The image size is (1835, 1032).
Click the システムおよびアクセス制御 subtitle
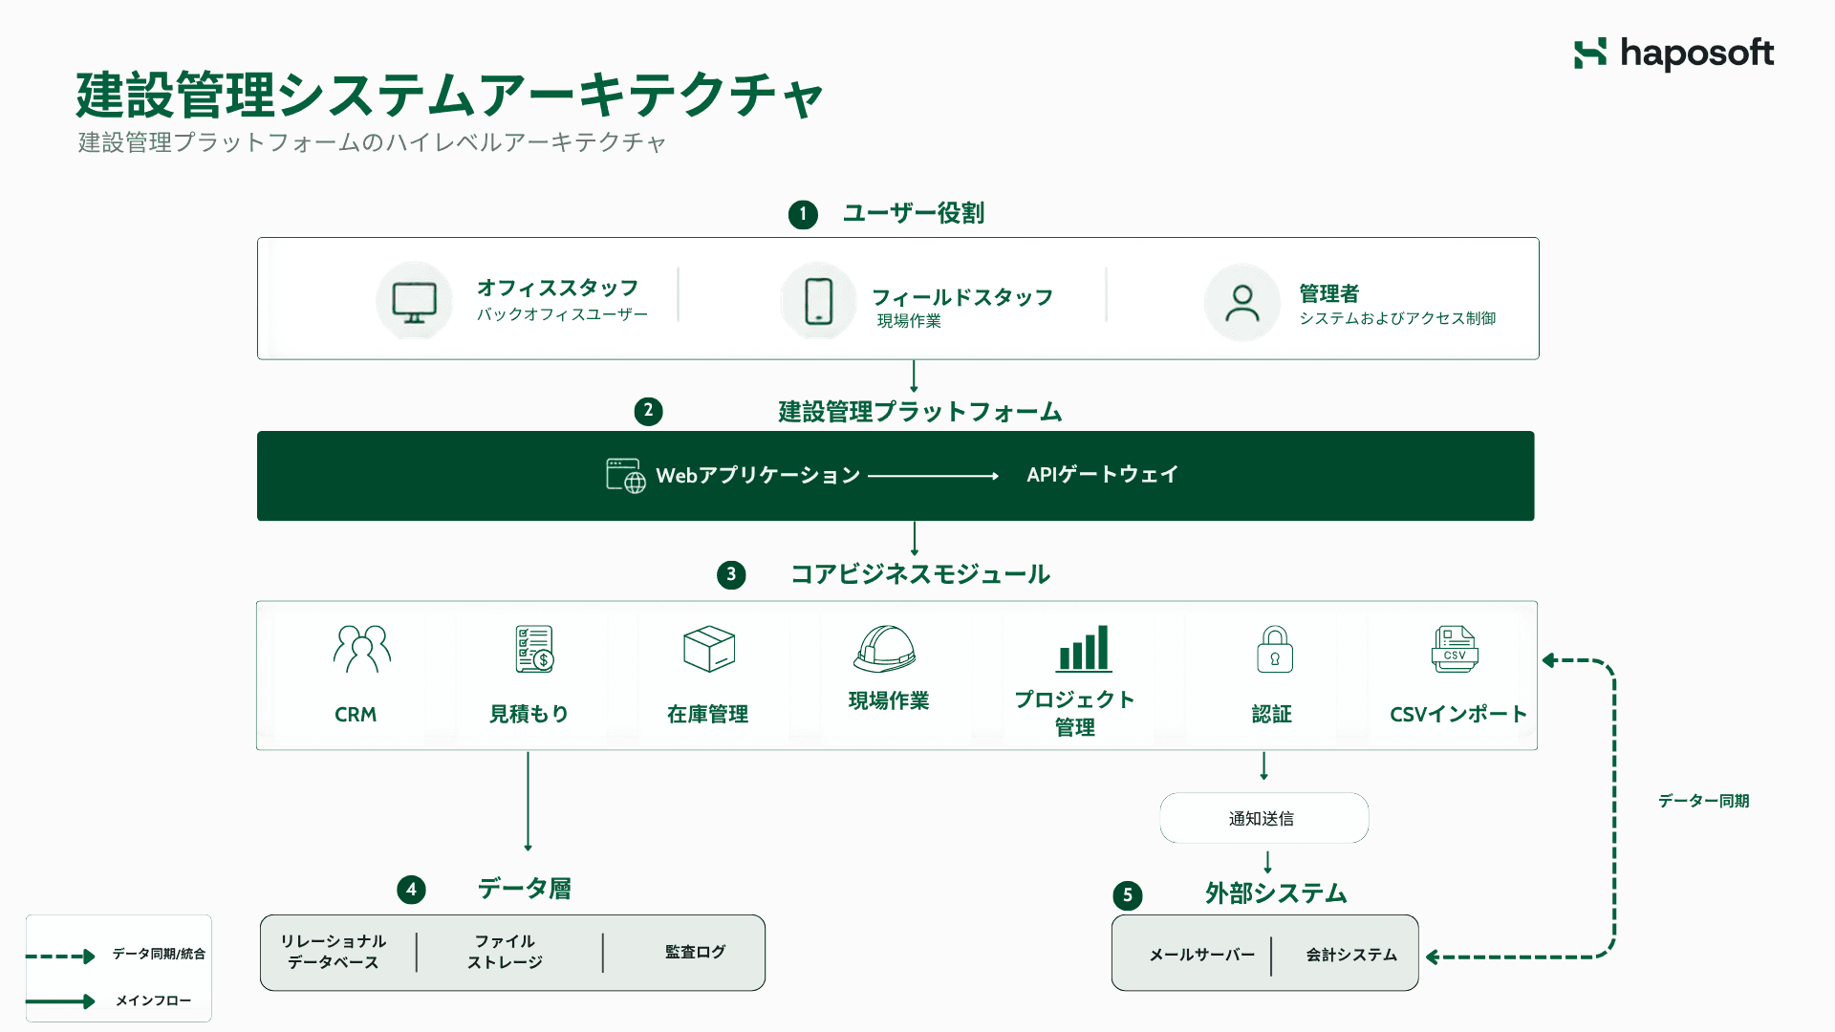click(1397, 318)
